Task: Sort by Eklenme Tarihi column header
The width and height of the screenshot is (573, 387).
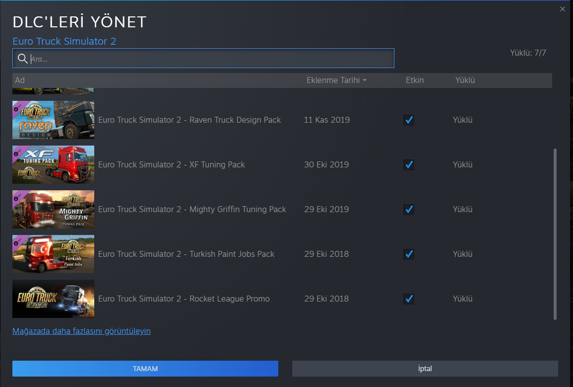Action: coord(333,80)
